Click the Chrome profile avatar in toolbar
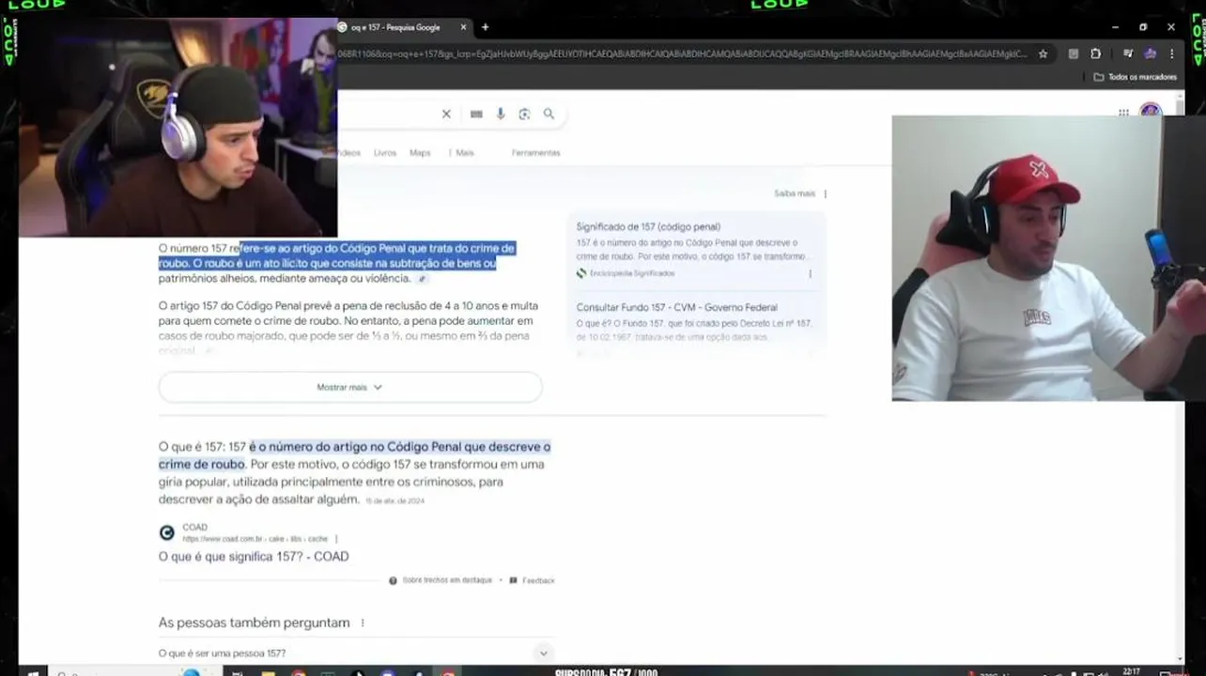The height and width of the screenshot is (676, 1206). coord(1150,54)
